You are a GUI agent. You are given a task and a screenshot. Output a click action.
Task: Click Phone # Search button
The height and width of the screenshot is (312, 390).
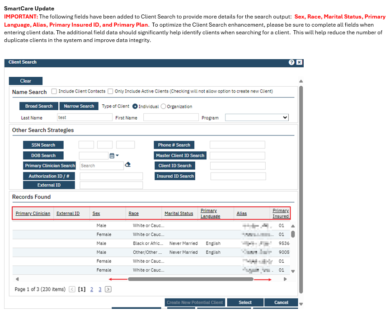tap(174, 145)
